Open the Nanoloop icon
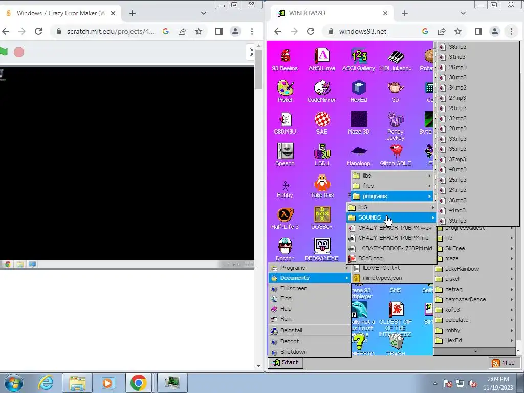Screen dimensions: 524x393 [359, 155]
